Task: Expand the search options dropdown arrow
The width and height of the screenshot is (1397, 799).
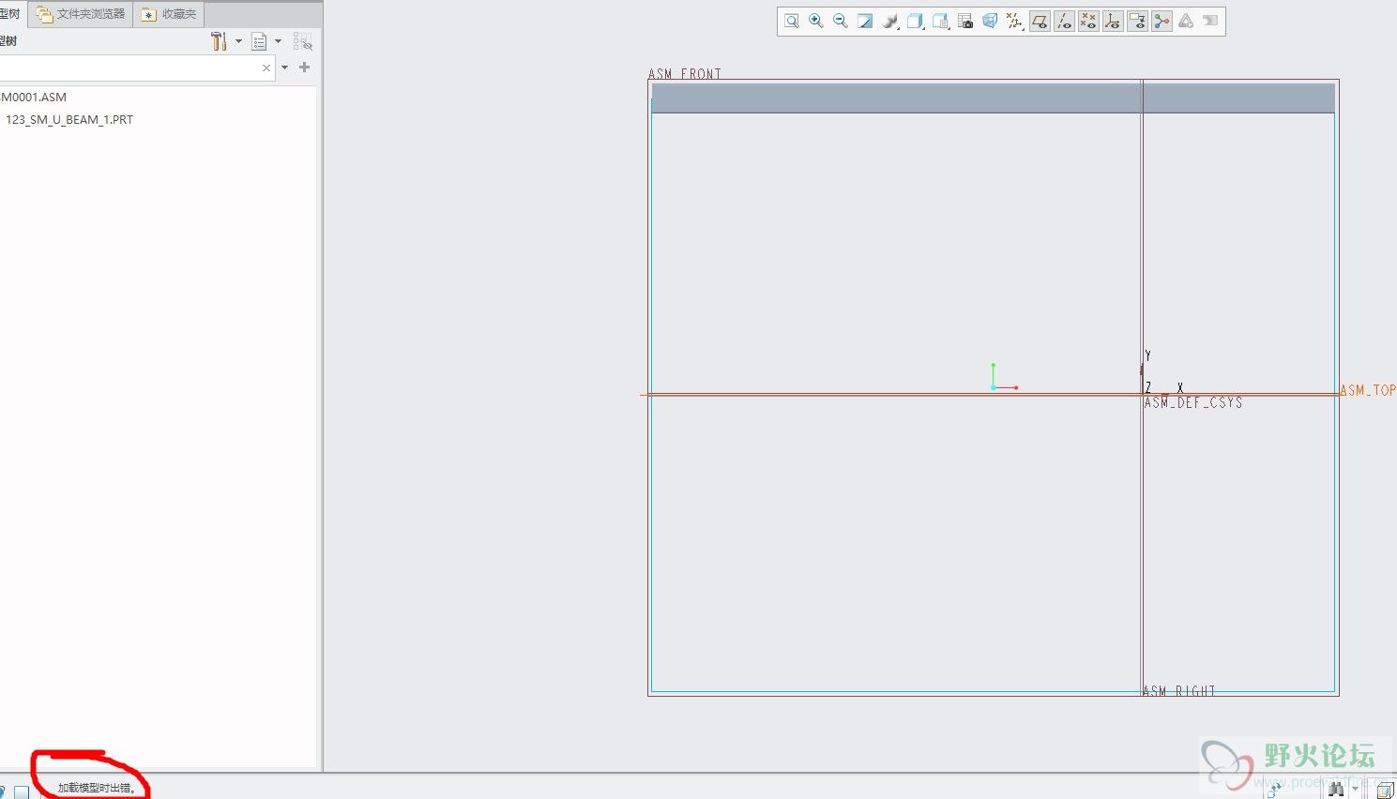Action: (x=284, y=68)
